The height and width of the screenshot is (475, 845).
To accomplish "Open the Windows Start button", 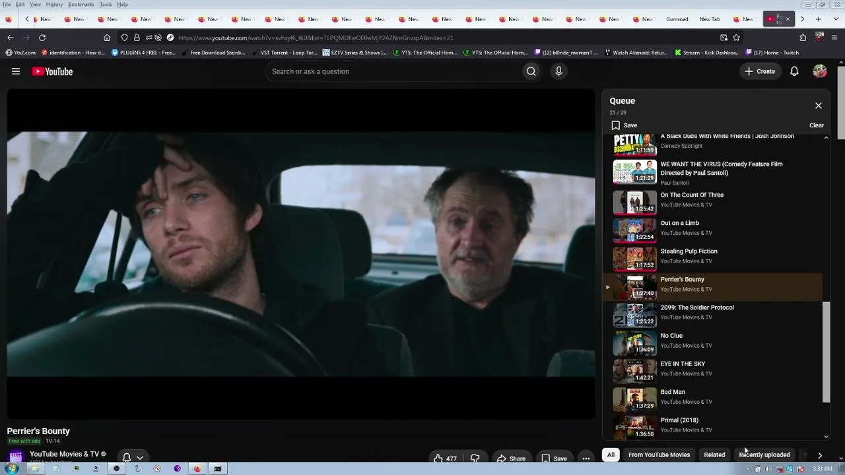I will pyautogui.click(x=11, y=468).
